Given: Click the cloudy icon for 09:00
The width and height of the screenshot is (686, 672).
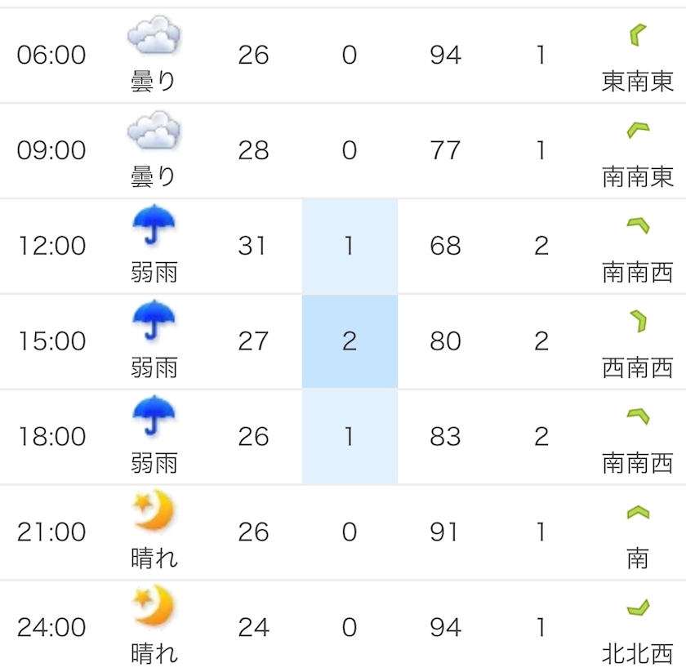Looking at the screenshot, I should [154, 132].
